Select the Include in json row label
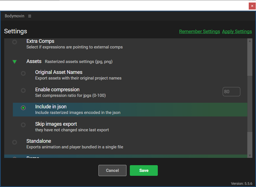Screen dimensions: 256x187 51,107
